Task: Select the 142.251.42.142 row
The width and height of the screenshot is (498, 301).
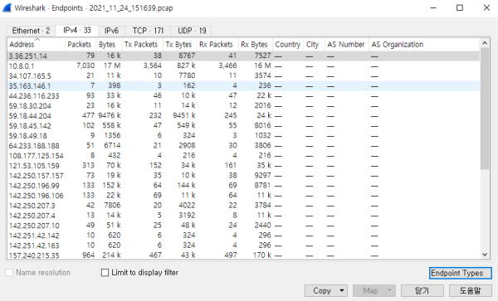Action: pyautogui.click(x=243, y=235)
